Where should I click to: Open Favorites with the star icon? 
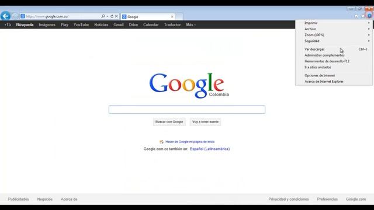point(363,16)
